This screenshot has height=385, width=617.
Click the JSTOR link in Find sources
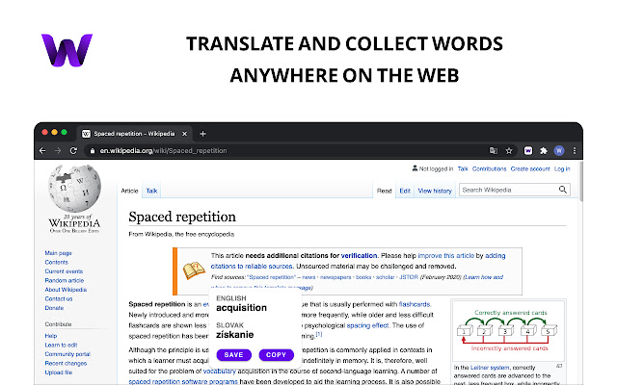tap(409, 277)
